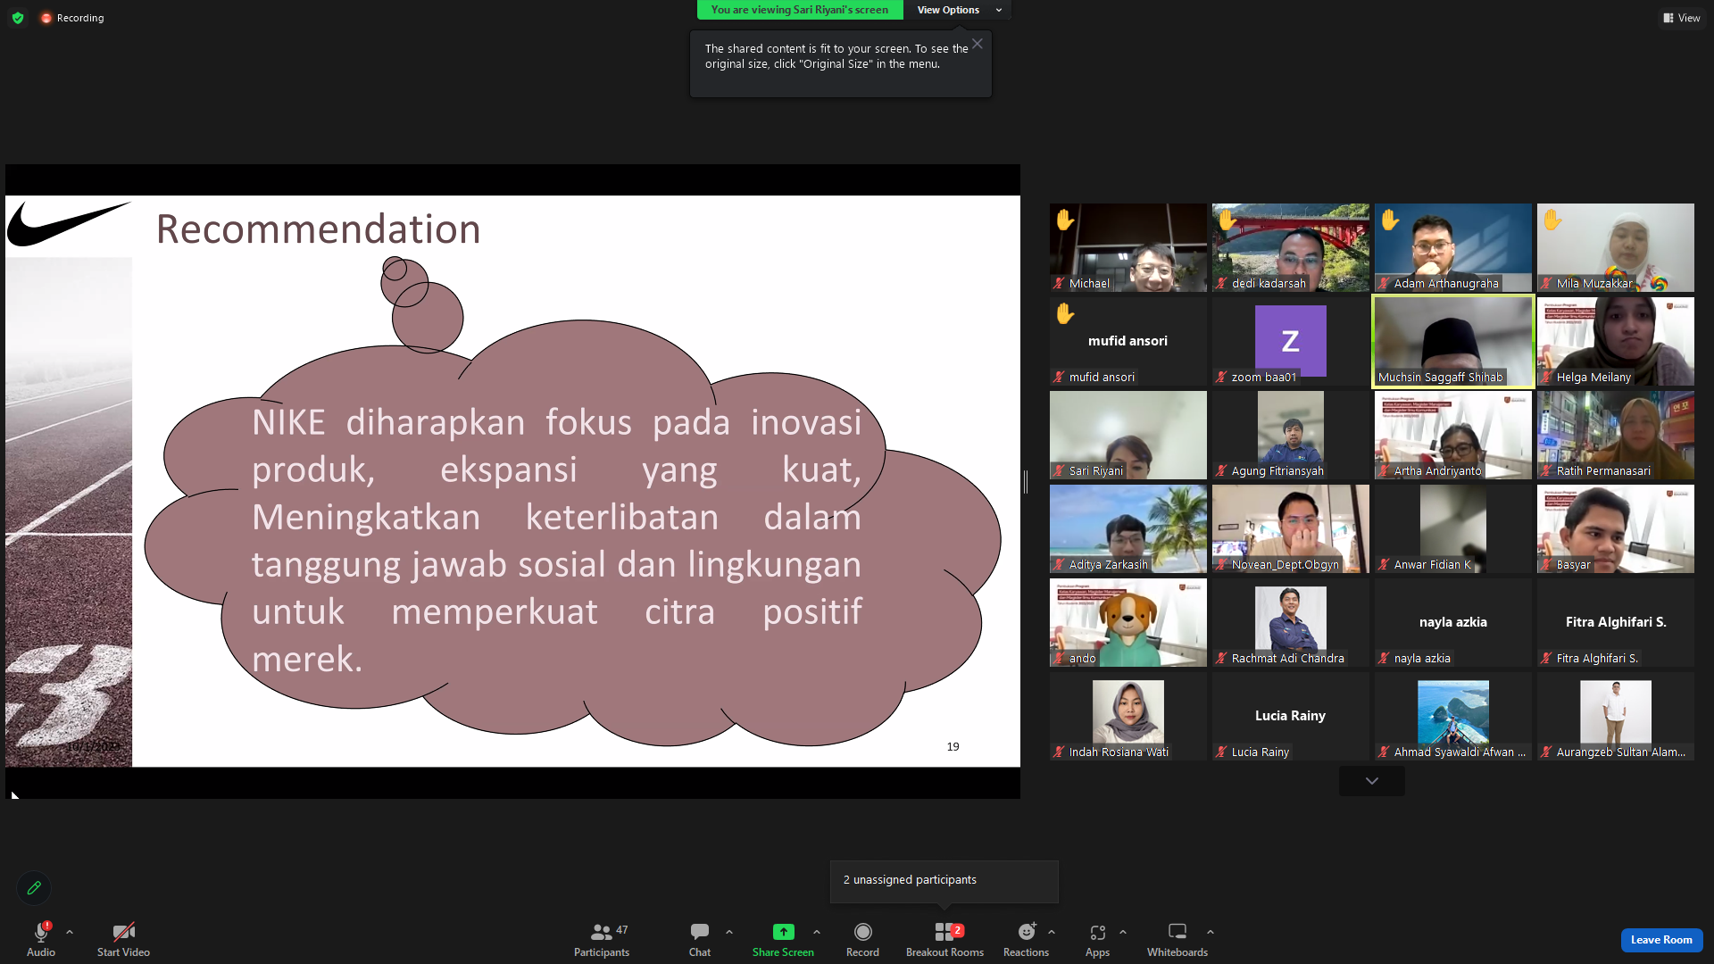Screen dimensions: 1714x964
Task: Click the red Recording indicator
Action: coord(72,18)
